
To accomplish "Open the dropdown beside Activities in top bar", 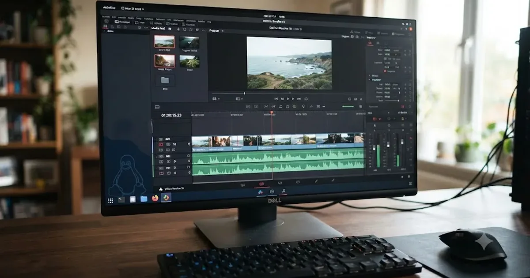I will point(133,9).
